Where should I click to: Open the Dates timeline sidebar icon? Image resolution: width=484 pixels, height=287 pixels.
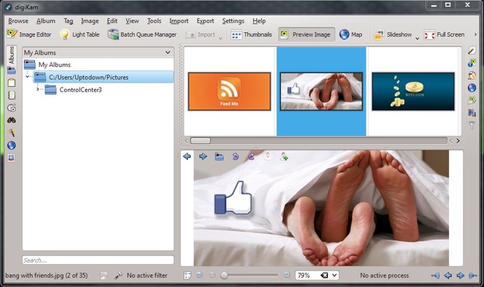point(11,108)
